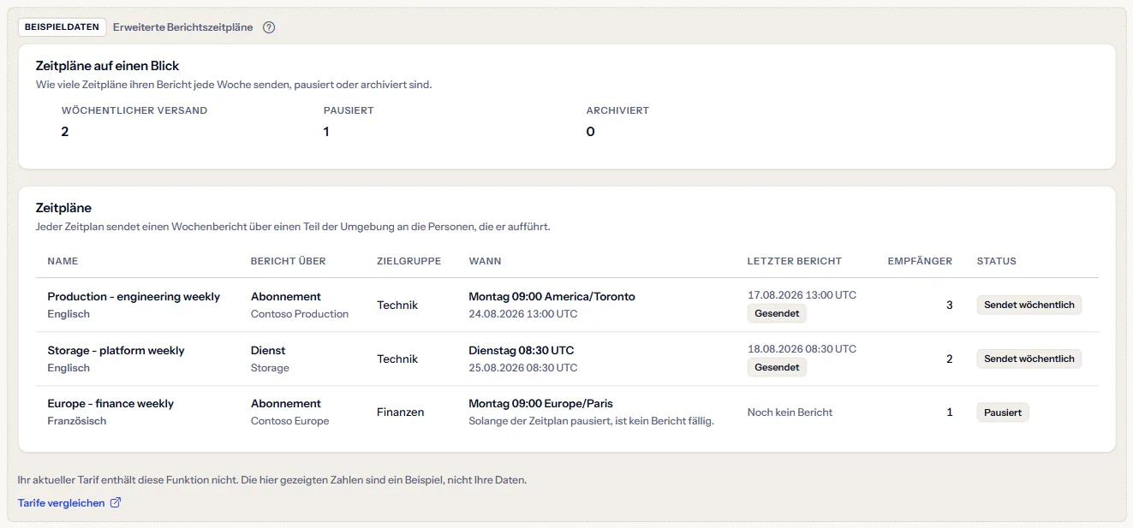Select Production - engineering weekly schedule name
This screenshot has height=528, width=1133.
click(134, 297)
